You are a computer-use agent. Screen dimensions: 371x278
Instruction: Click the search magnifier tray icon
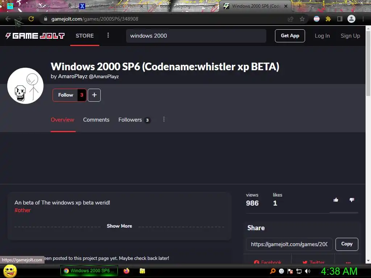tap(273, 271)
